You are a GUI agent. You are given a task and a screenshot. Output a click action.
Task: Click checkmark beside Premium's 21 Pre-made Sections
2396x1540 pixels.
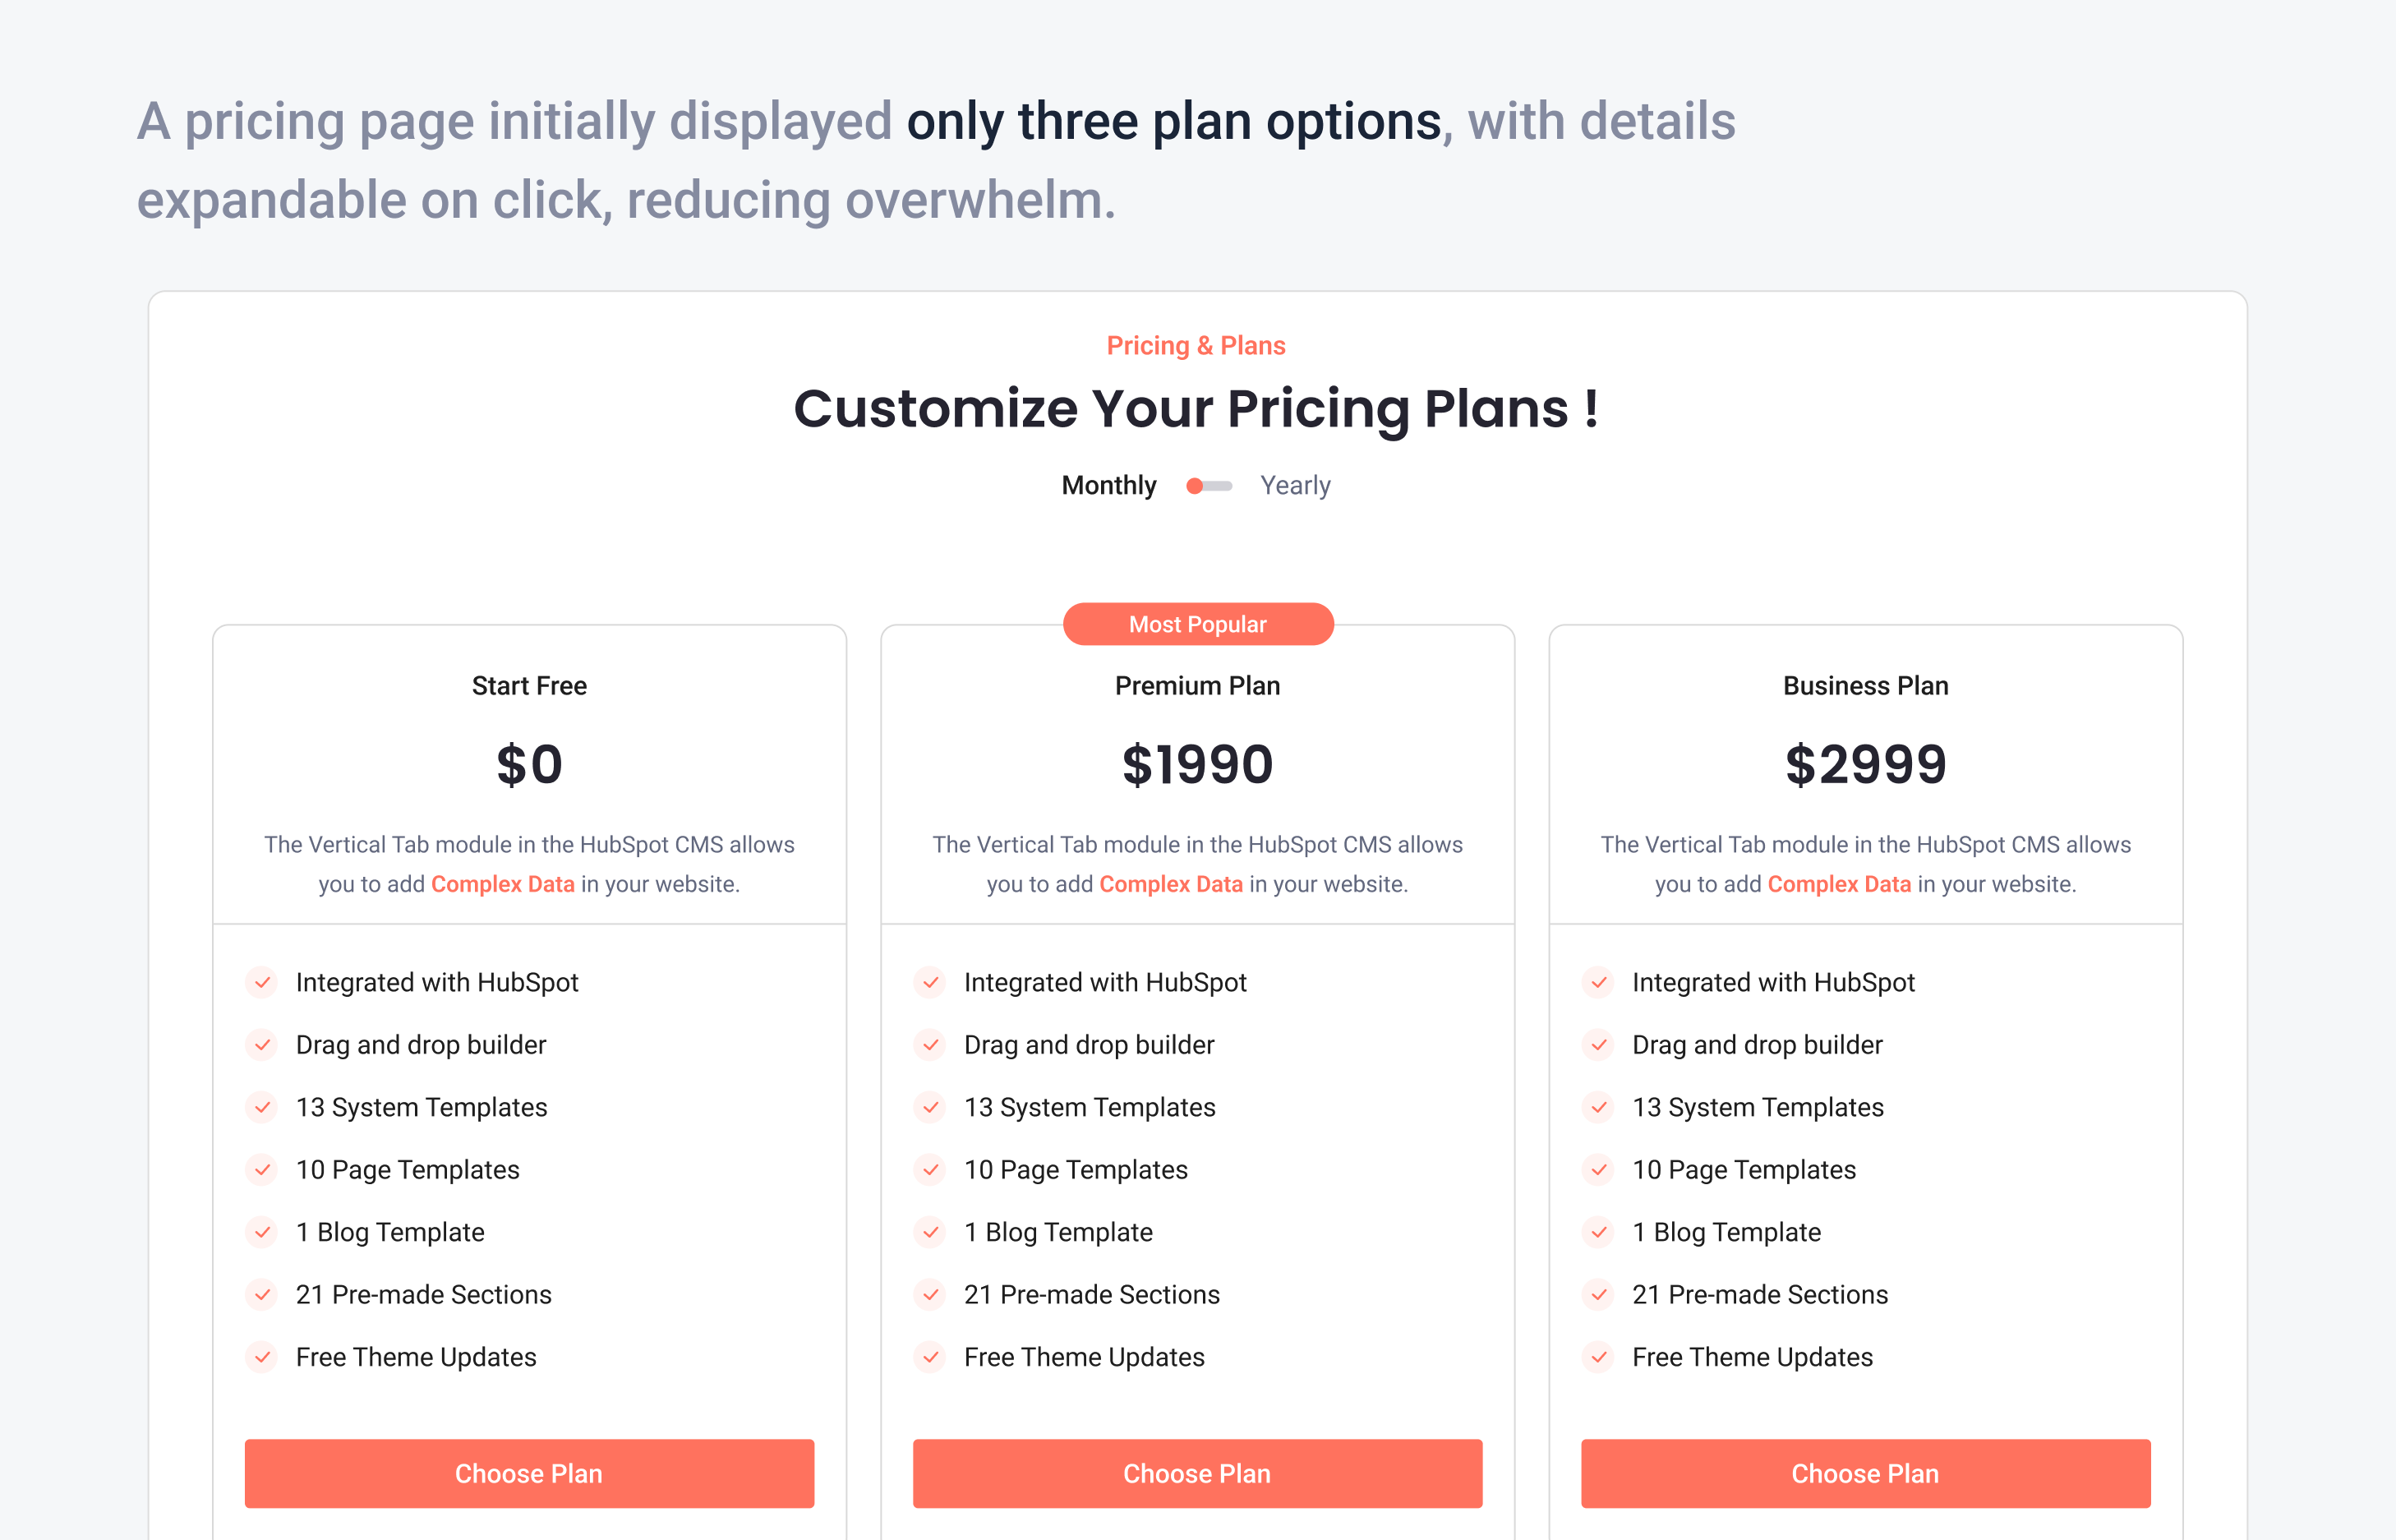pyautogui.click(x=931, y=1295)
